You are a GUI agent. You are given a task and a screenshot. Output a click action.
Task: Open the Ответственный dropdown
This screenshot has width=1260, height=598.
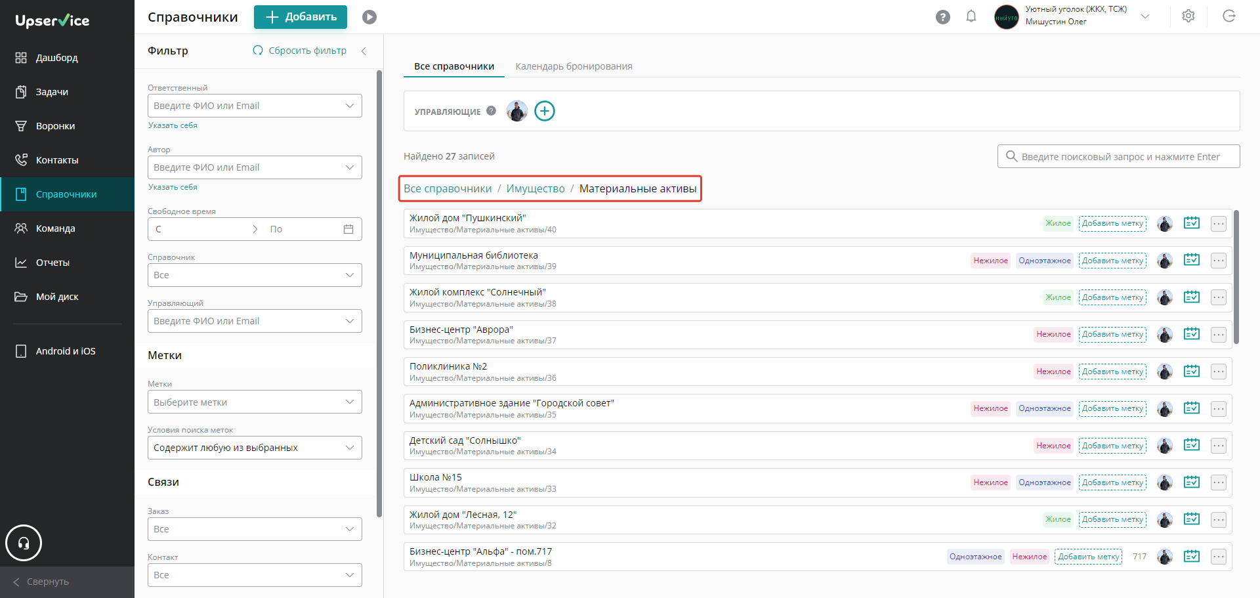point(255,106)
